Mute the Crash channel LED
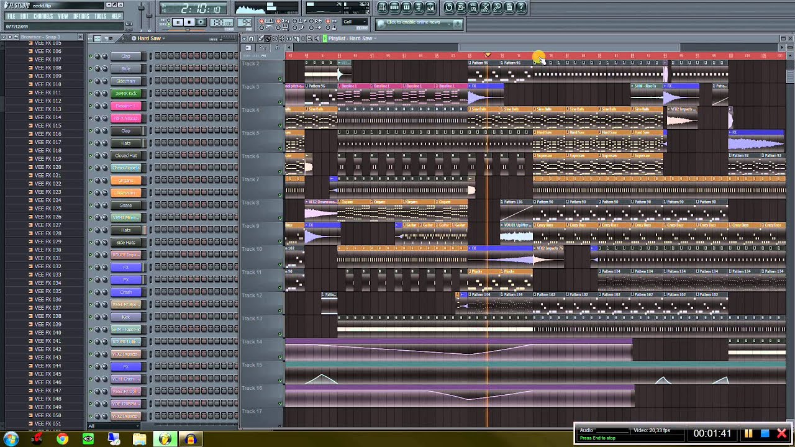Screen dimensions: 795x447 tap(90, 292)
